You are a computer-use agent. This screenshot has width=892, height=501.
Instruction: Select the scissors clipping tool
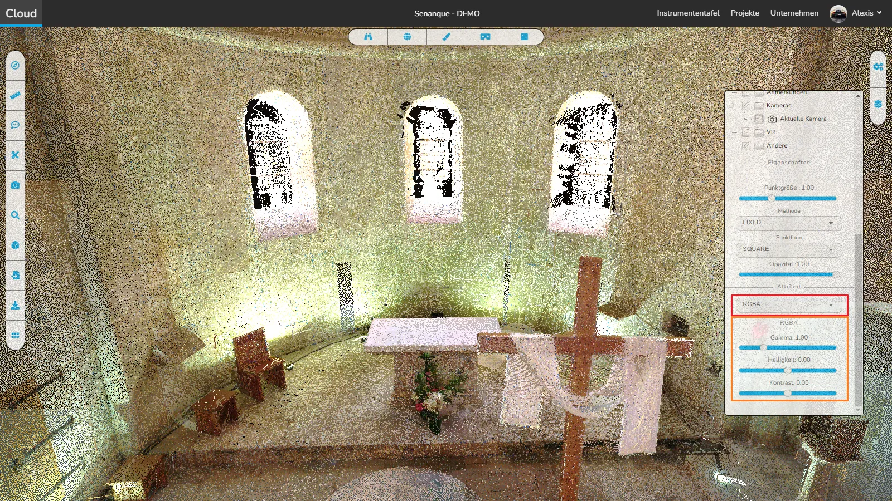(x=15, y=155)
